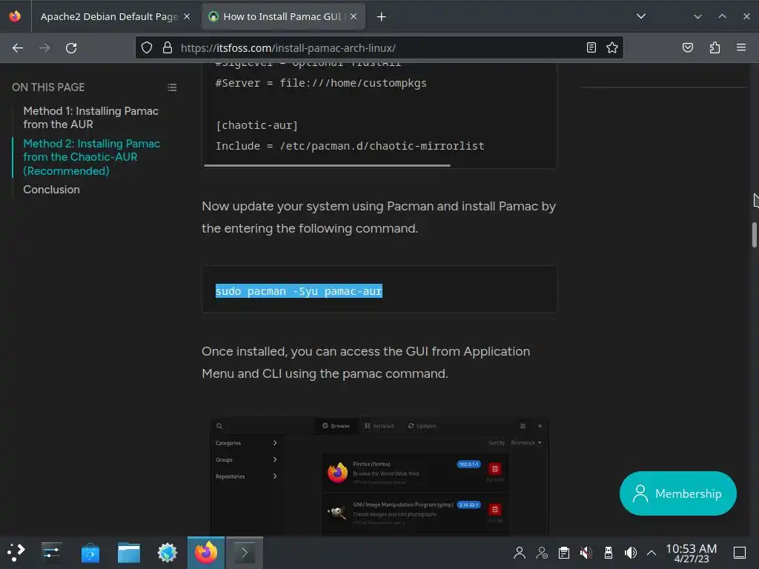The image size is (759, 569).
Task: Bookmark this page with star icon
Action: (x=612, y=47)
